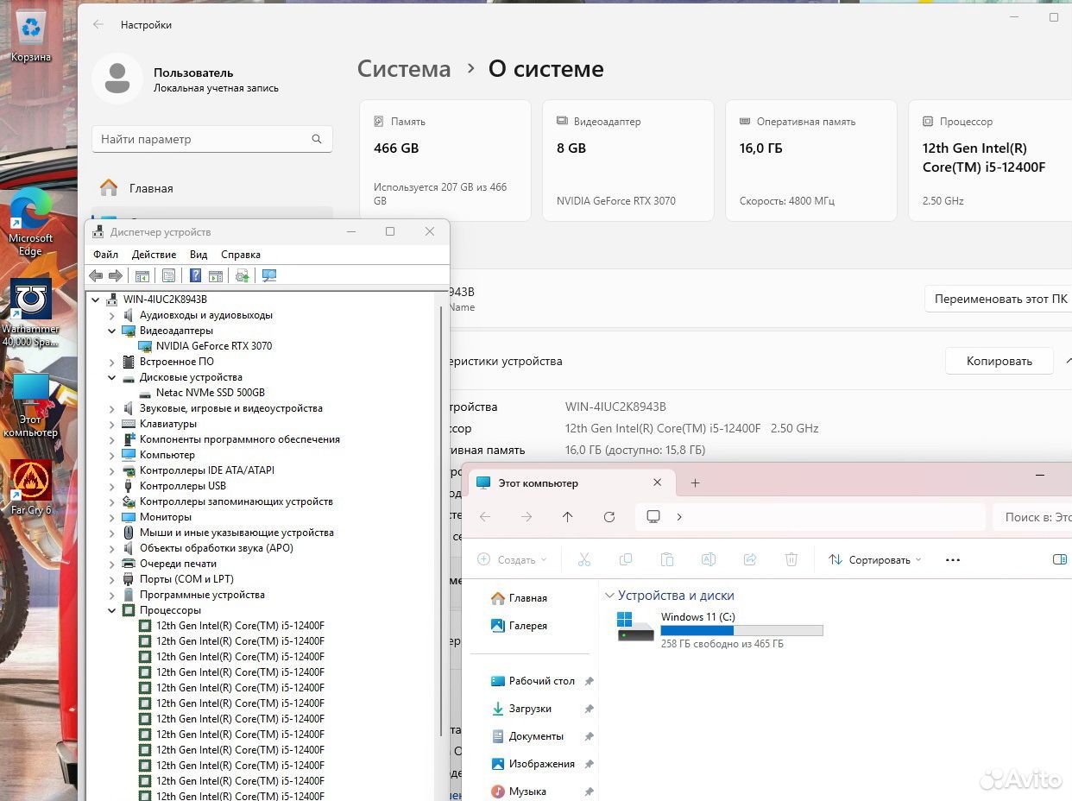1072x801 pixels.
Task: Expand Аудиовходы и аудиовыходы node
Action: (112, 315)
